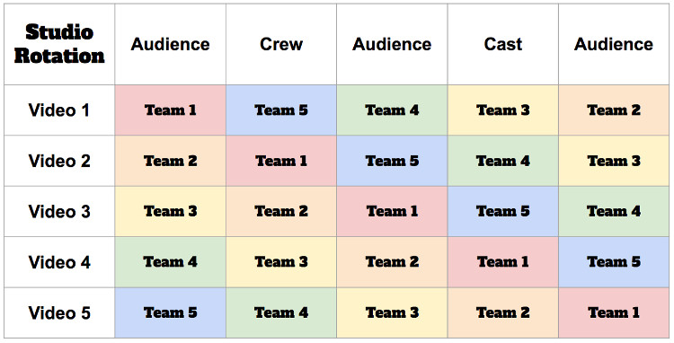Click Team 1 cell under Cast in Video 4
The height and width of the screenshot is (343, 674).
coord(503,262)
